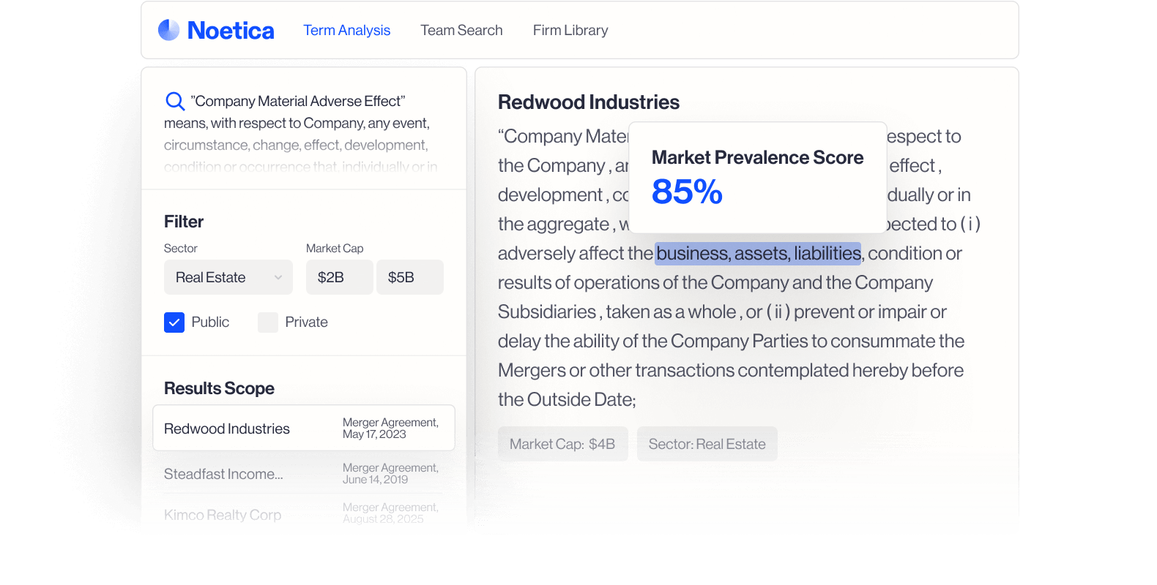Open the Real Estate sector dropdown
Screen dimensions: 1157x585
pos(228,277)
